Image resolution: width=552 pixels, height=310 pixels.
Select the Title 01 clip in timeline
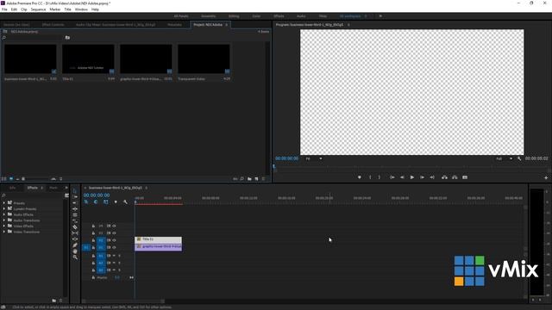click(158, 239)
